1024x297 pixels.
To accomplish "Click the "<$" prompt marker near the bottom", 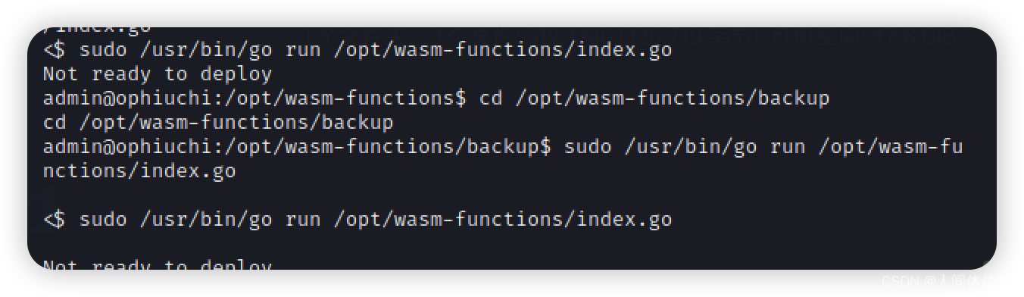I will coord(55,220).
